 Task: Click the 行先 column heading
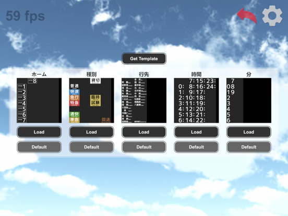coord(144,74)
